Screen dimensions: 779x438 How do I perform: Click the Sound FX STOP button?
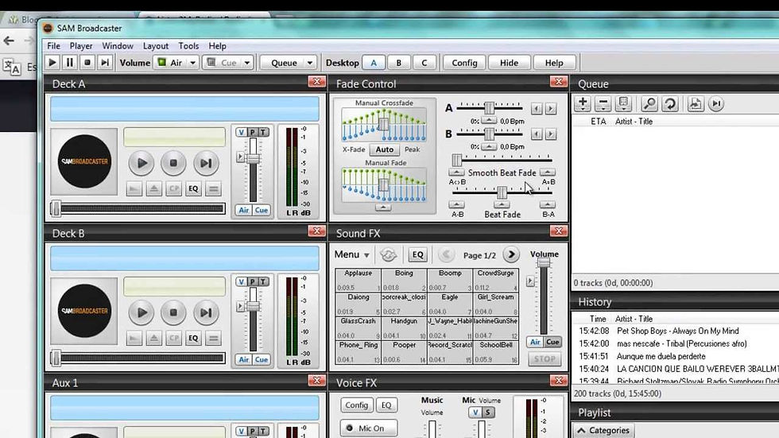point(545,359)
